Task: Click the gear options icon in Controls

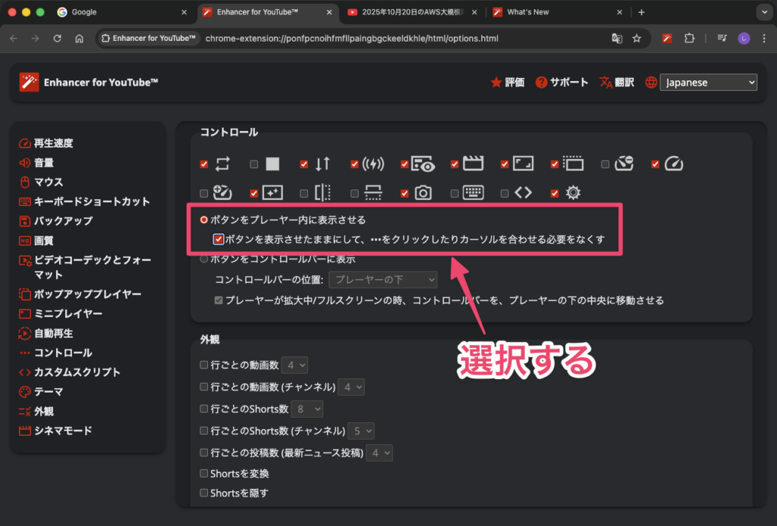Action: [573, 193]
